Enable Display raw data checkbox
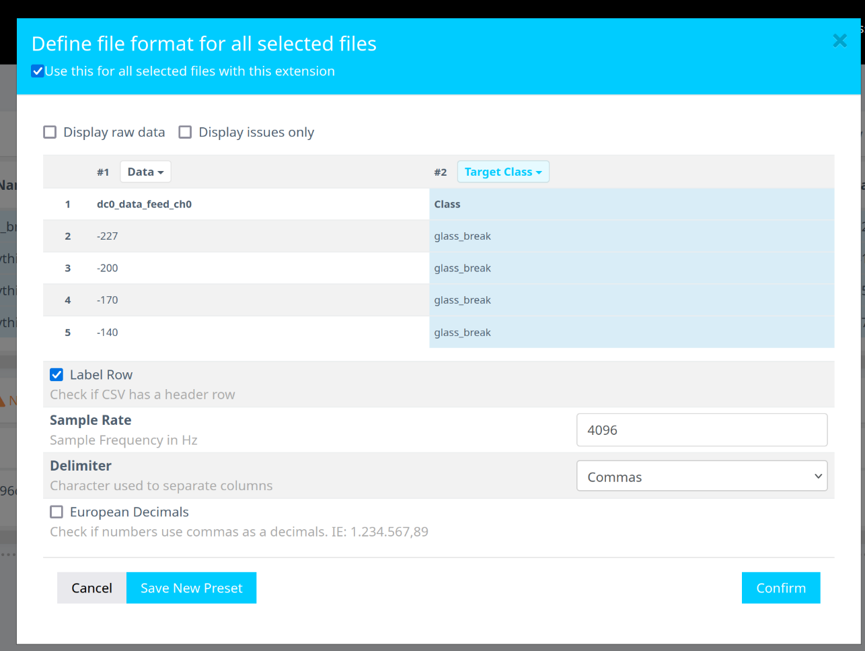The height and width of the screenshot is (651, 865). coord(50,132)
